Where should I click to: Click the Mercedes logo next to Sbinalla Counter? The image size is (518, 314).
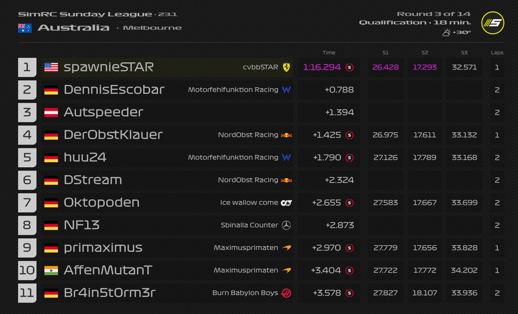[x=286, y=225]
